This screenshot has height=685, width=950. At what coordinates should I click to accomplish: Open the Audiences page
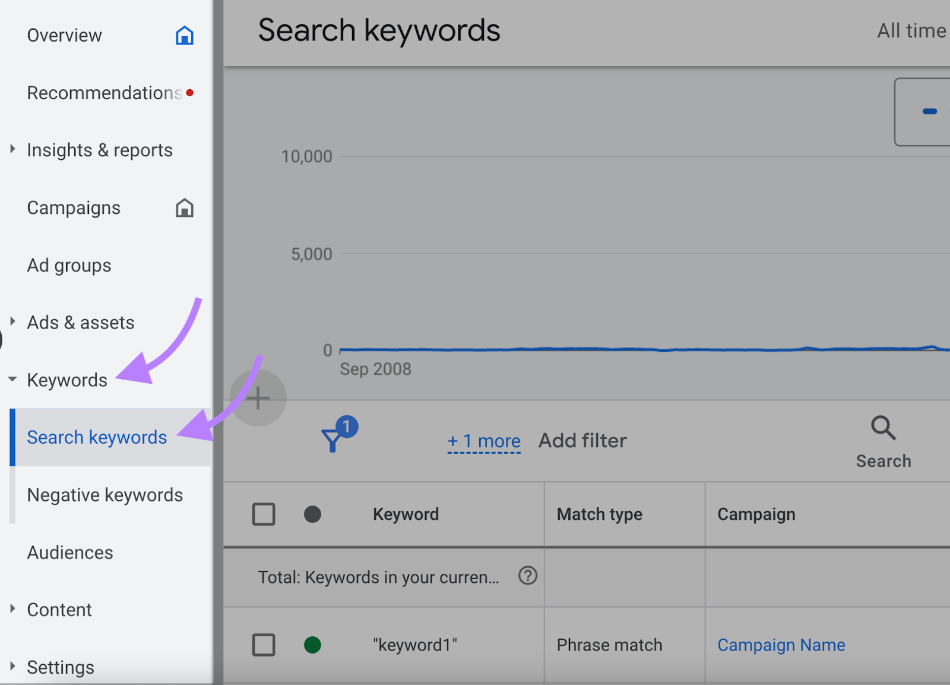(x=70, y=552)
